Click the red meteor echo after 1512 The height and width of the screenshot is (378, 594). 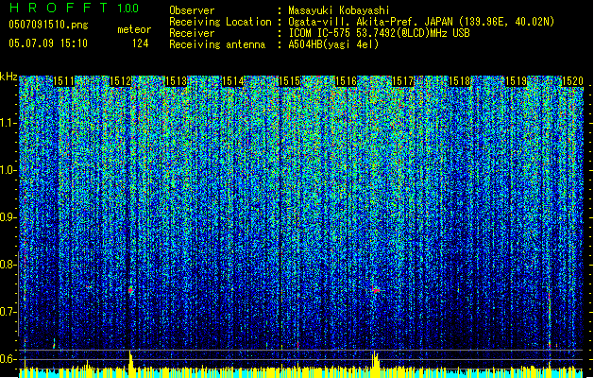pos(130,290)
